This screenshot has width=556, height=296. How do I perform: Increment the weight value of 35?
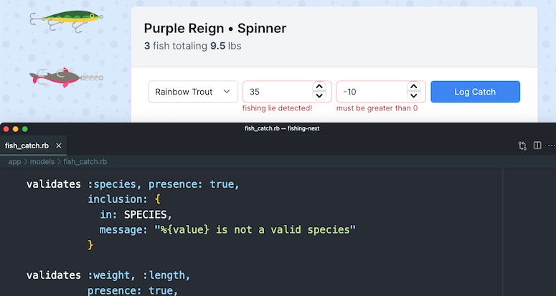point(319,87)
